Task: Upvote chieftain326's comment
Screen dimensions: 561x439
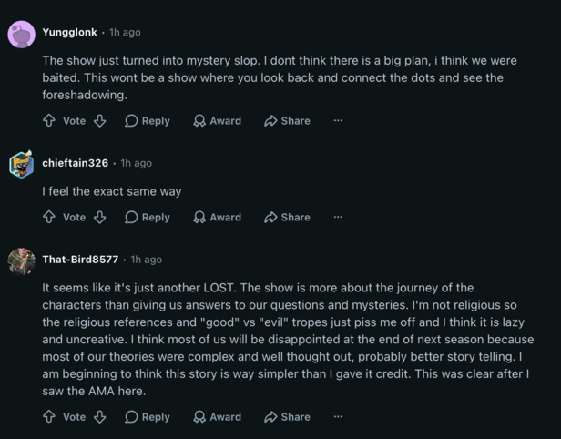Action: point(49,217)
